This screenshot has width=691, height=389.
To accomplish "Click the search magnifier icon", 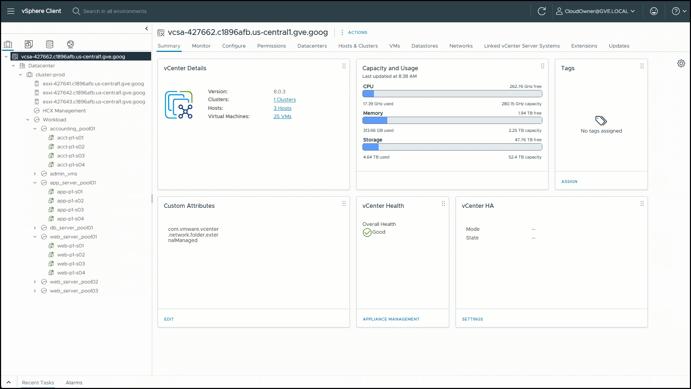I will point(76,11).
